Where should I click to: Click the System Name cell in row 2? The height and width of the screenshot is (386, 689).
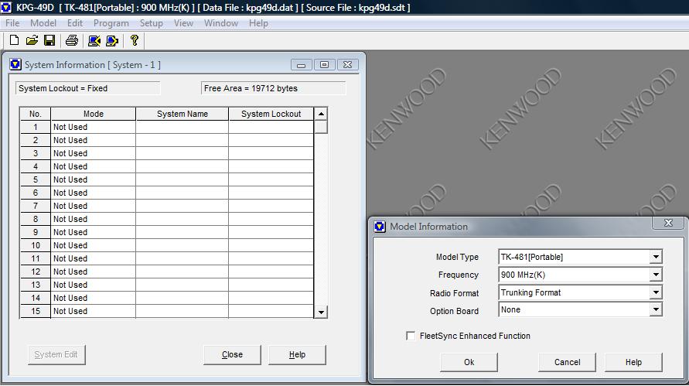pyautogui.click(x=182, y=140)
